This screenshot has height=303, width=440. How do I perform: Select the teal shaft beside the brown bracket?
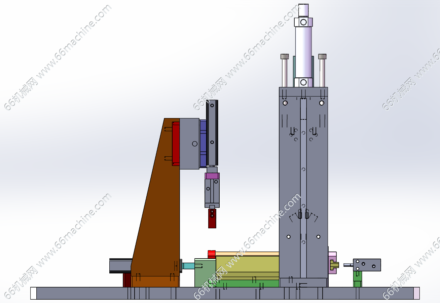[189, 266]
